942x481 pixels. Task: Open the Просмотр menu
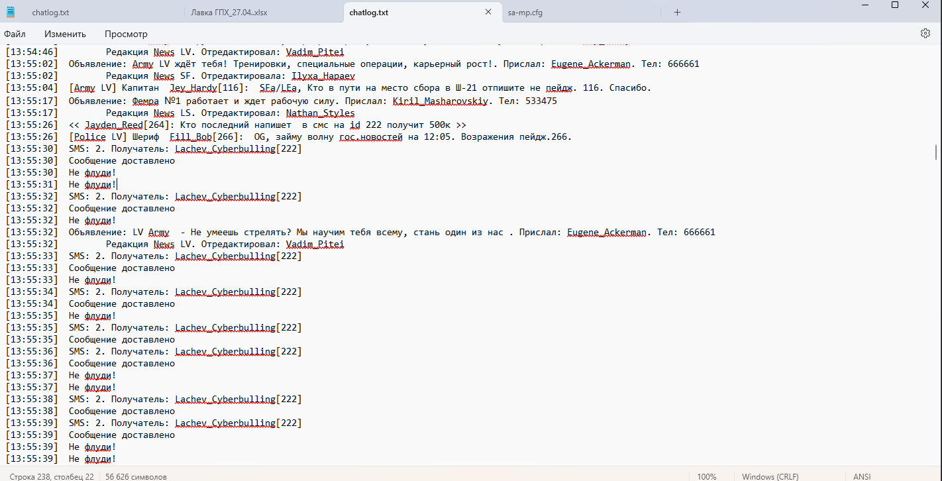click(126, 34)
